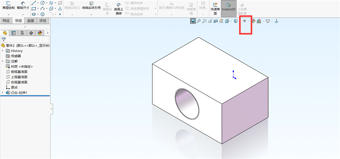Select the Straight Slot tool
This screenshot has height=159, width=340.
34,14
